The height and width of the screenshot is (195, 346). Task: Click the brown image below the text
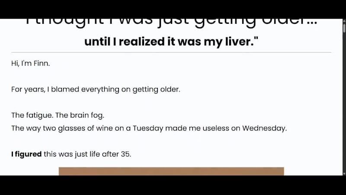pyautogui.click(x=171, y=171)
